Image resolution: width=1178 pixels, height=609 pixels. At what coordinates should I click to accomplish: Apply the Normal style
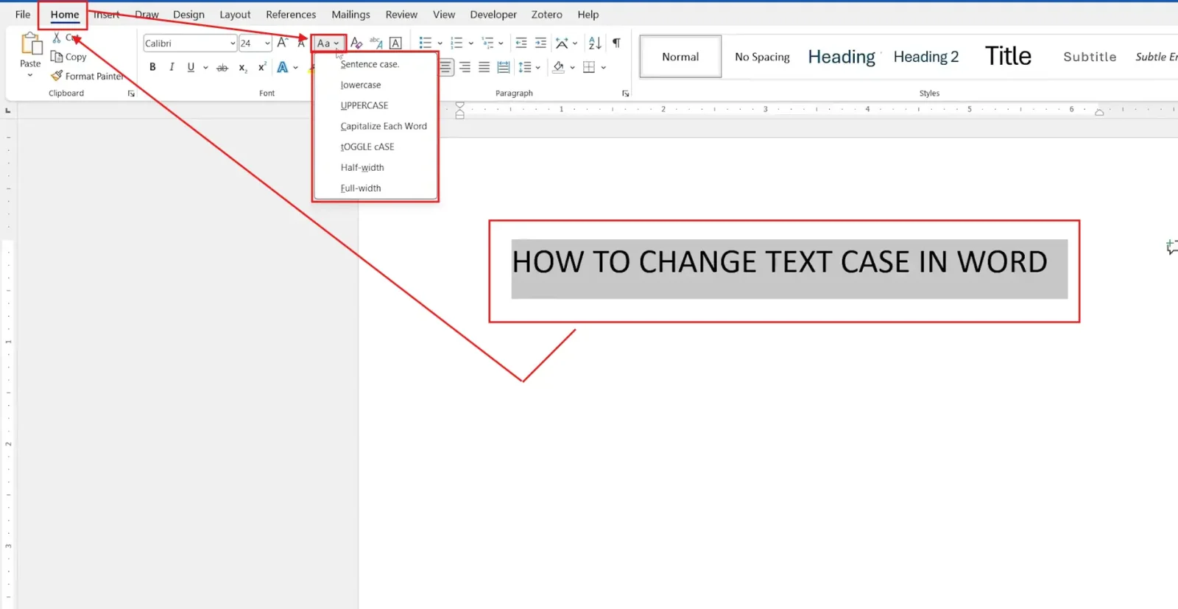tap(680, 57)
